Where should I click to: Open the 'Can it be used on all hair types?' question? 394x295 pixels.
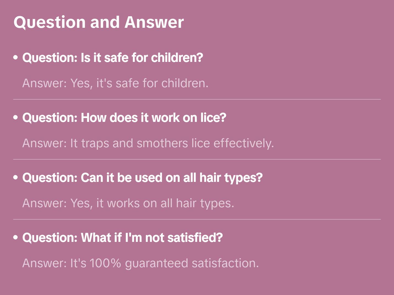pyautogui.click(x=142, y=177)
